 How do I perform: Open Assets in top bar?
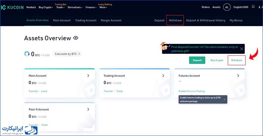point(216,7)
